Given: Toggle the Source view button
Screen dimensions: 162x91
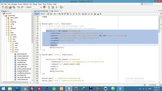Looking at the screenshot, I should 37,14.
